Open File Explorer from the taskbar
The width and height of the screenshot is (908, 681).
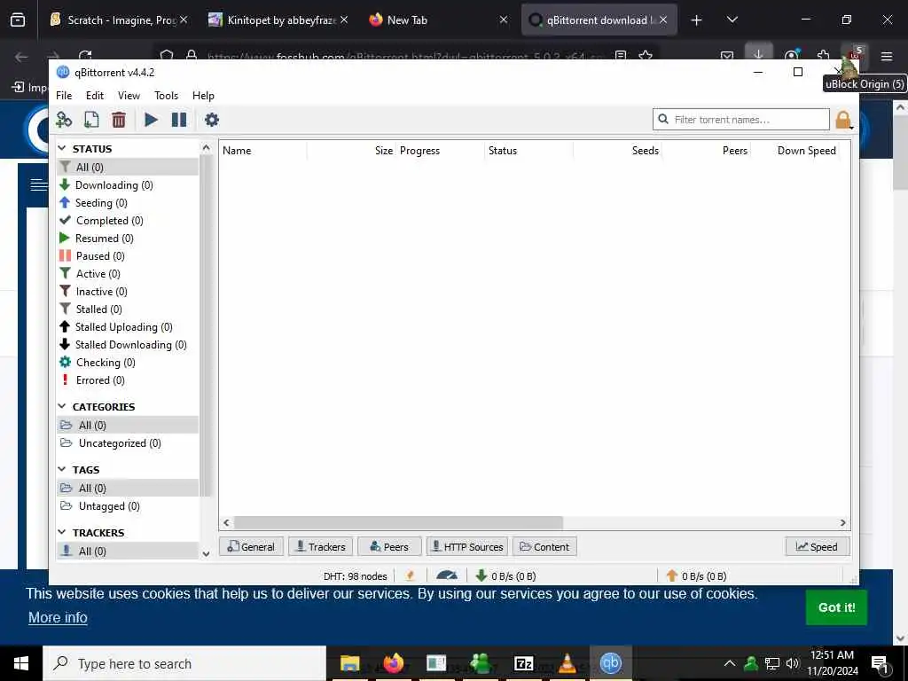(349, 663)
